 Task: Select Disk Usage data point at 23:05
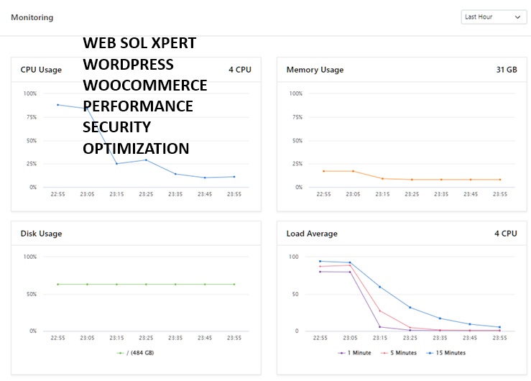pos(88,284)
